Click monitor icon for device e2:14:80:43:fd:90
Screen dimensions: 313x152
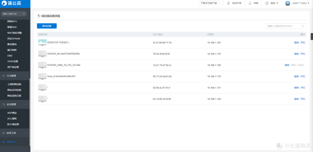point(42,99)
